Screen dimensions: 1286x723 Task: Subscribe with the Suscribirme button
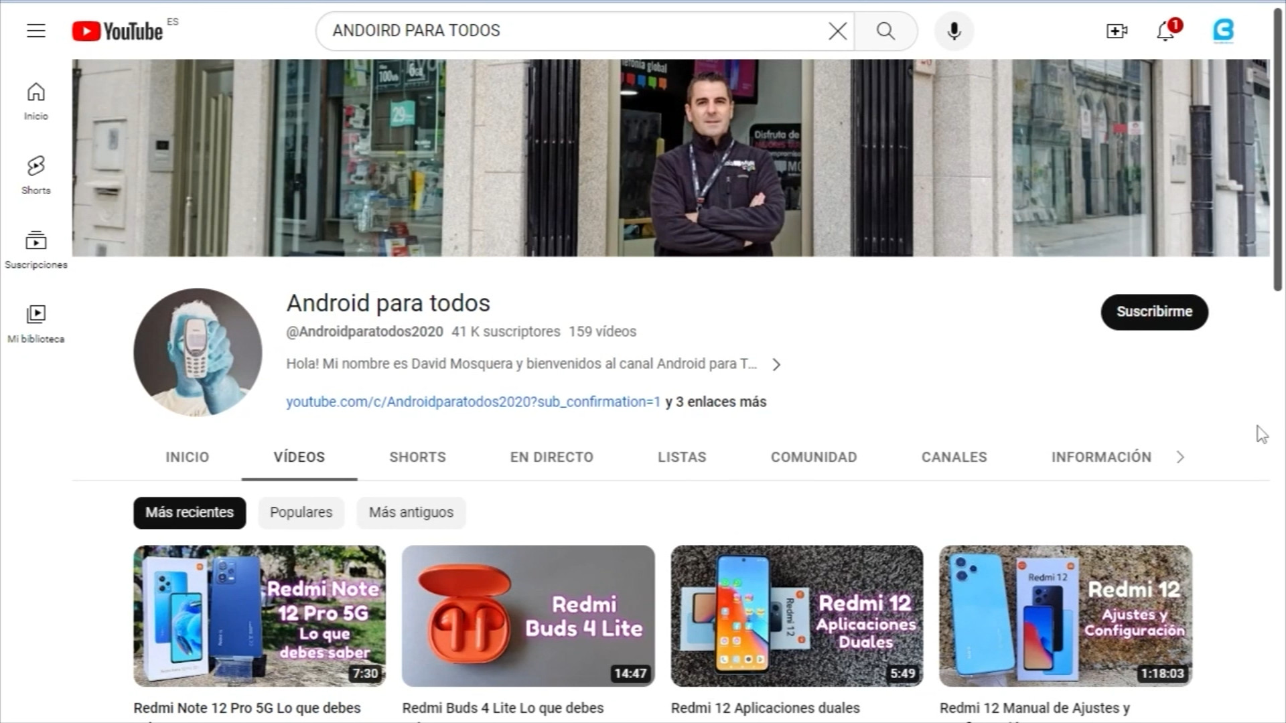(1154, 312)
